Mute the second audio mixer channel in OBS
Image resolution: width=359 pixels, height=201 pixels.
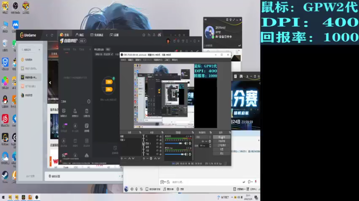[x=186, y=154]
